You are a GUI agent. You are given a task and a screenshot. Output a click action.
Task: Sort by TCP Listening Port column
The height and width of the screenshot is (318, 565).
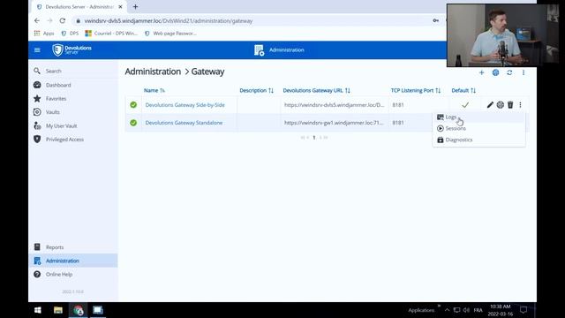pos(416,90)
